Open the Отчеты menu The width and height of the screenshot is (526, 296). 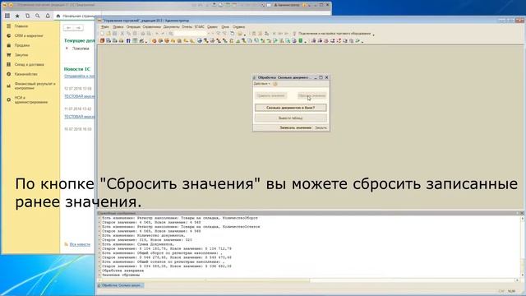click(187, 27)
